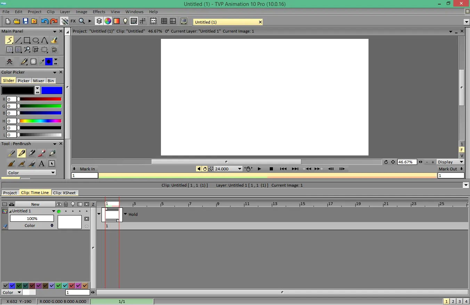Switch to the Project tab in timeline
The height and width of the screenshot is (305, 470).
10,193
